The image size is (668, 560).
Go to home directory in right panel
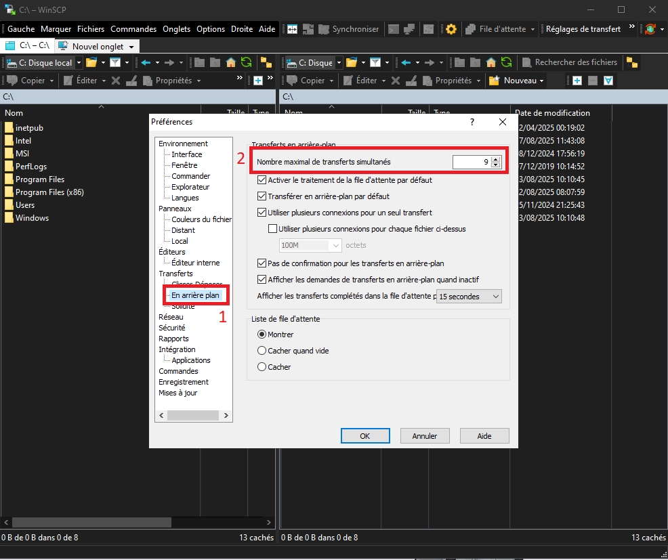[490, 62]
